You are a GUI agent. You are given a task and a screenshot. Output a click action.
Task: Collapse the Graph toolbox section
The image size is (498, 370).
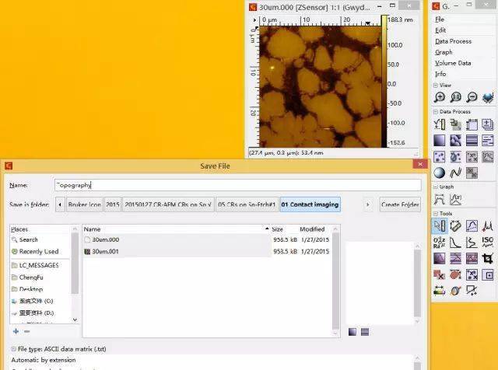pyautogui.click(x=436, y=187)
